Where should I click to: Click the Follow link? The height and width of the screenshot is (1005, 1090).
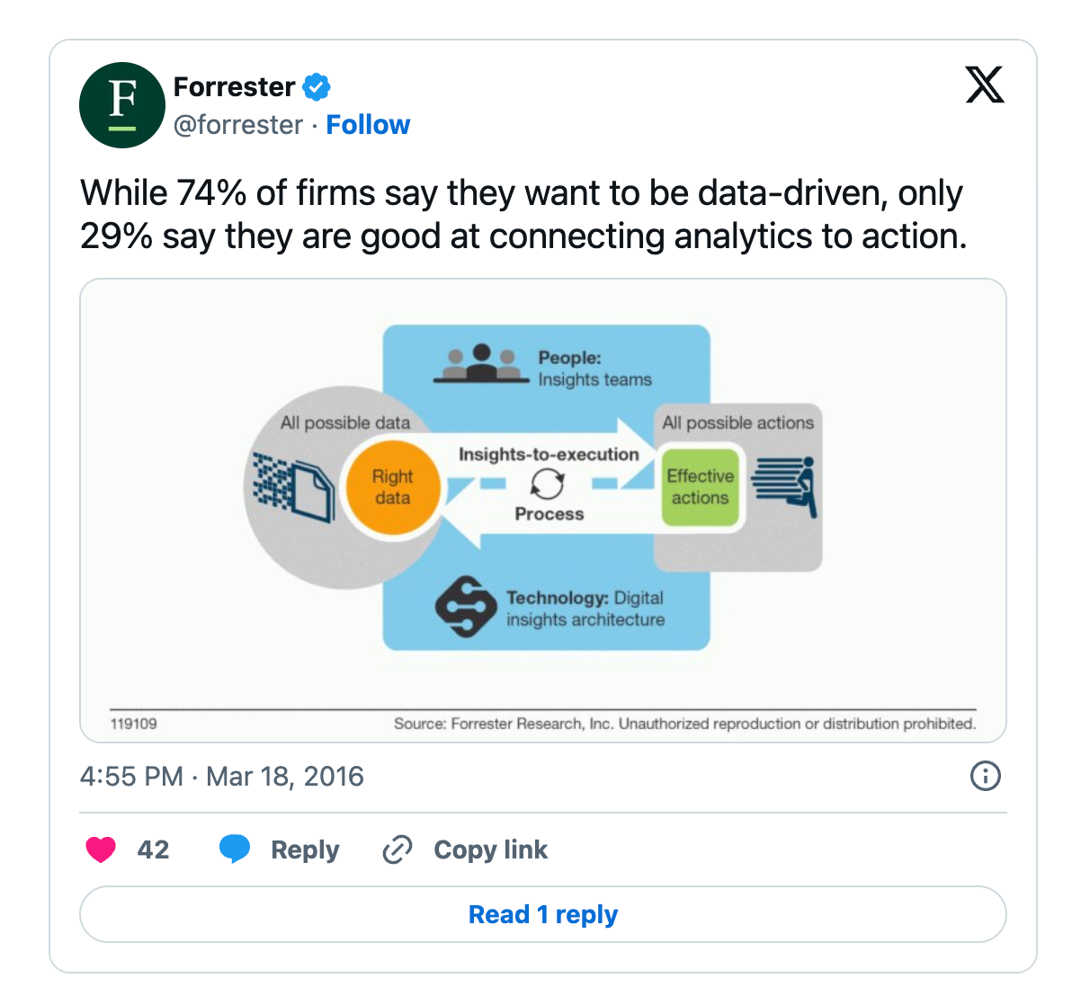click(x=368, y=125)
